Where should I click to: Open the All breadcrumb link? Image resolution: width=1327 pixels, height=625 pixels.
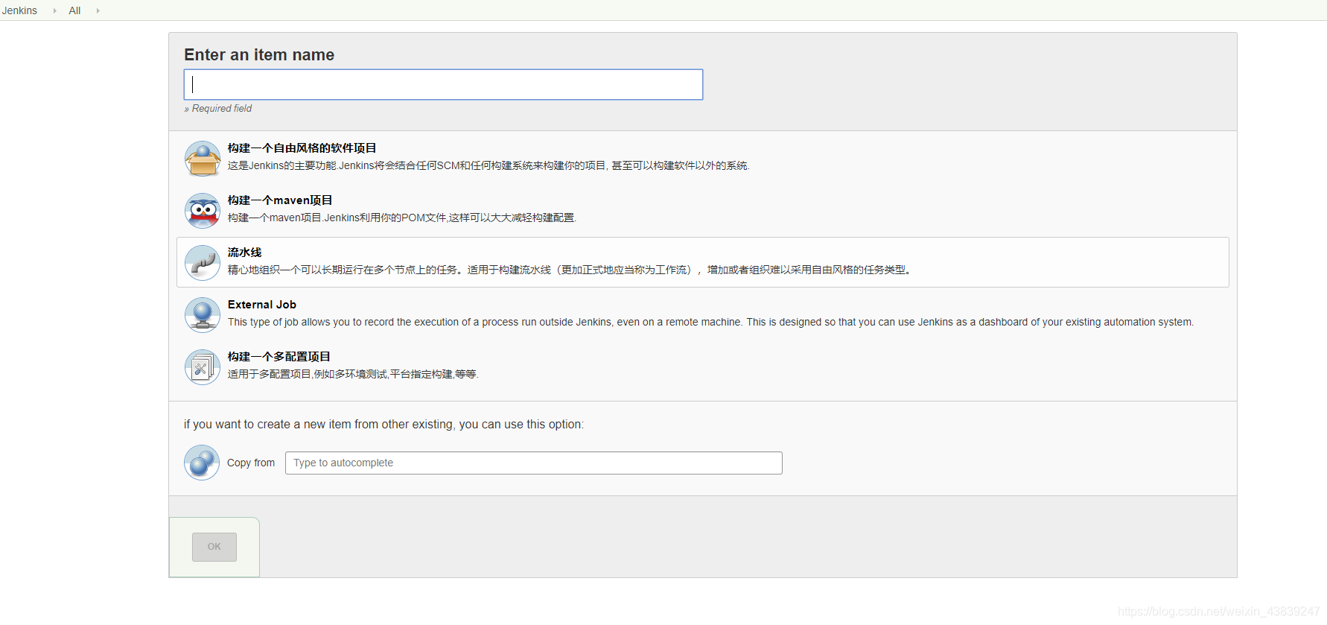point(74,10)
